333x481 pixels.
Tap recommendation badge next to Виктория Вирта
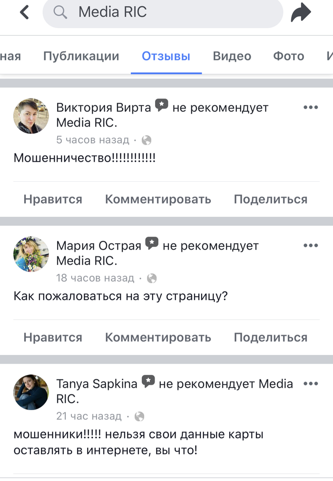click(x=162, y=106)
